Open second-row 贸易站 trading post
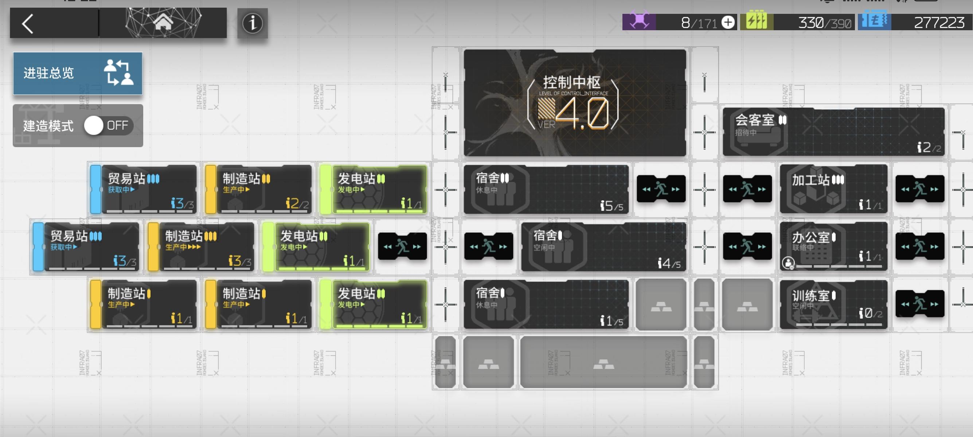 (86, 247)
